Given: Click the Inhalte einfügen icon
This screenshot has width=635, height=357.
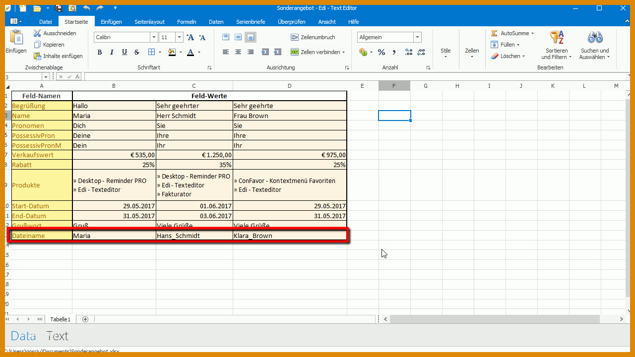Looking at the screenshot, I should pyautogui.click(x=37, y=56).
